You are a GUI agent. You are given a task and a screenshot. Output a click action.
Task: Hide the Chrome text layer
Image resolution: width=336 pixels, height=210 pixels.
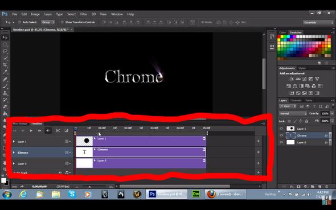tap(281, 135)
